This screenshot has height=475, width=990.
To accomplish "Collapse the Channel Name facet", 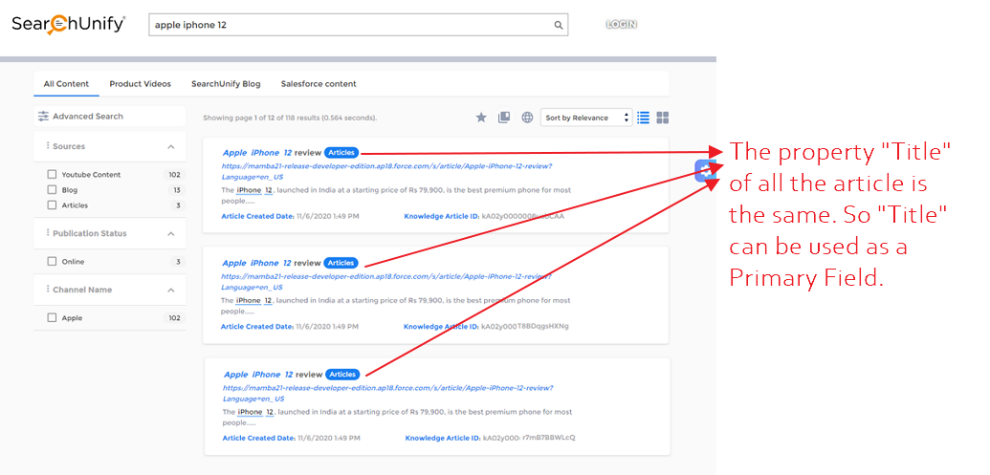I will (171, 290).
